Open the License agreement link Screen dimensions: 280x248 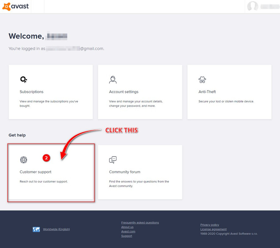[x=213, y=229]
